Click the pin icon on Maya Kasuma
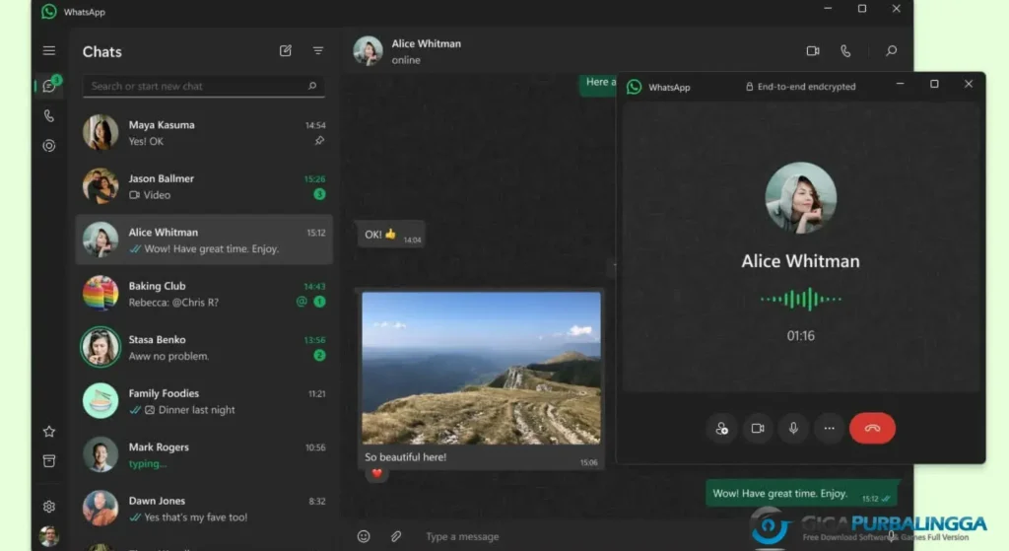This screenshot has width=1009, height=551. tap(319, 141)
